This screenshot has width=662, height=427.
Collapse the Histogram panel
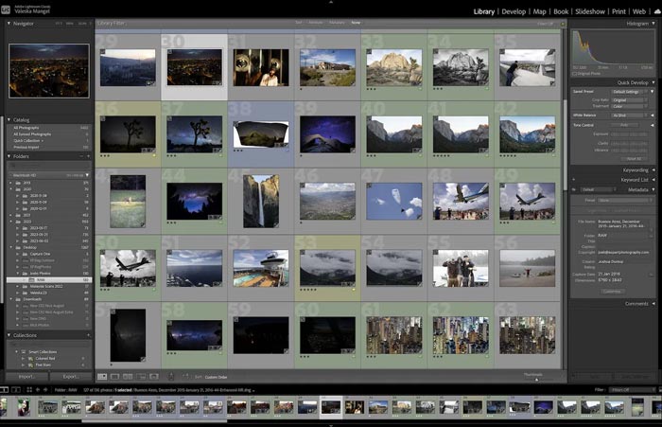[653, 24]
